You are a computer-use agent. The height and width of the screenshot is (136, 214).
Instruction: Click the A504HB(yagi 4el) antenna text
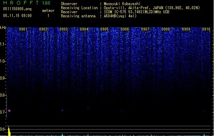(x=120, y=16)
